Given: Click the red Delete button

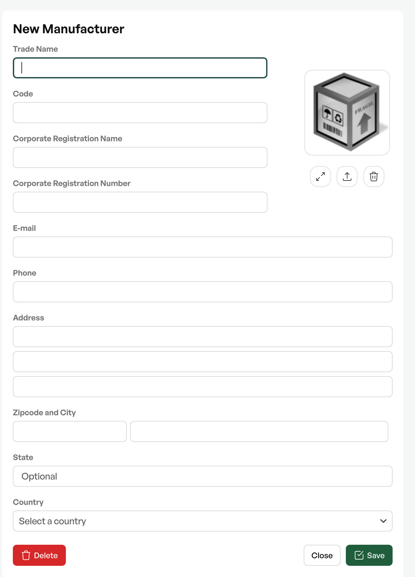Looking at the screenshot, I should [40, 555].
